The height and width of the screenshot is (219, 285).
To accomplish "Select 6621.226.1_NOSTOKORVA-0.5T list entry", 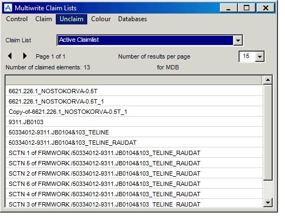I will [134, 91].
